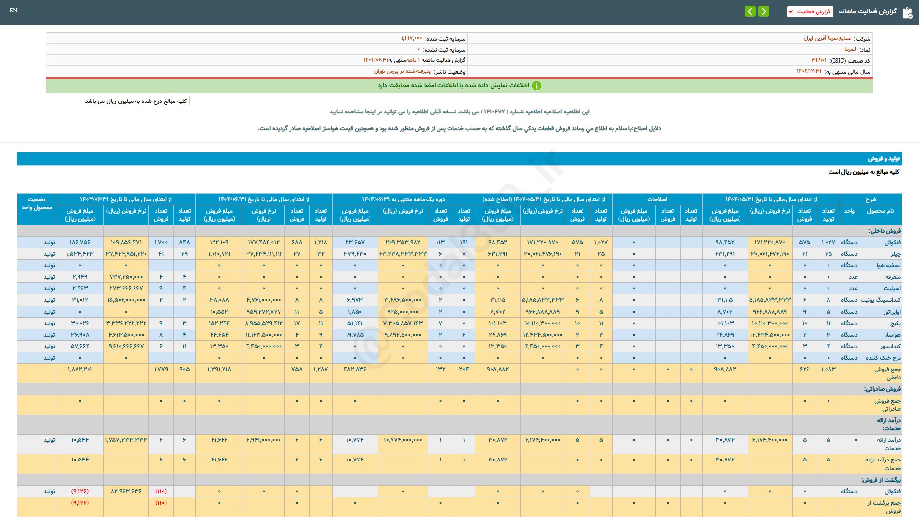Click the اینجا link to previous notice
Image resolution: width=919 pixels, height=517 pixels.
point(370,112)
